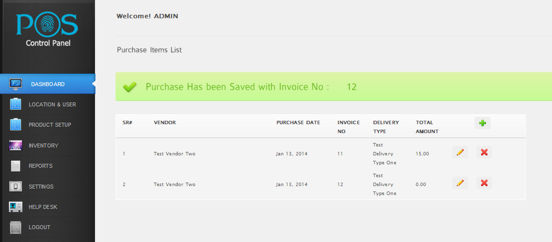552x242 pixels.
Task: Click the Reports calculator icon
Action: pyautogui.click(x=16, y=166)
